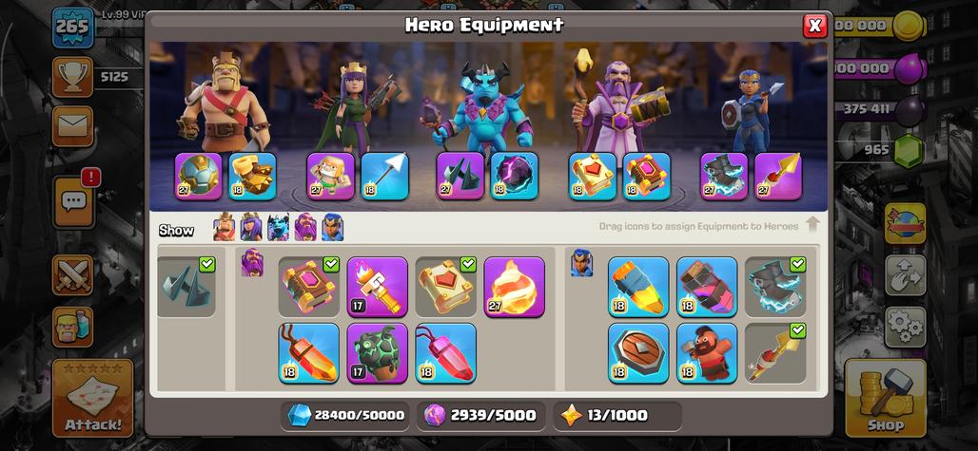Toggle the Minion Prince filter icon
This screenshot has height=451, width=978.
(x=278, y=228)
